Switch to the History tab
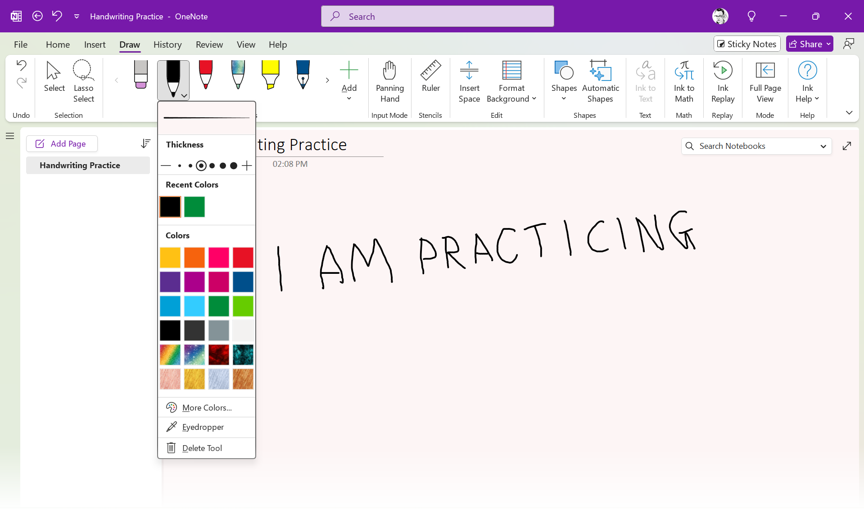 [x=167, y=45]
